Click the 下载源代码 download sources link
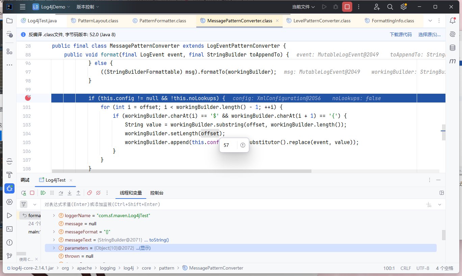This screenshot has width=462, height=276. pos(401,34)
